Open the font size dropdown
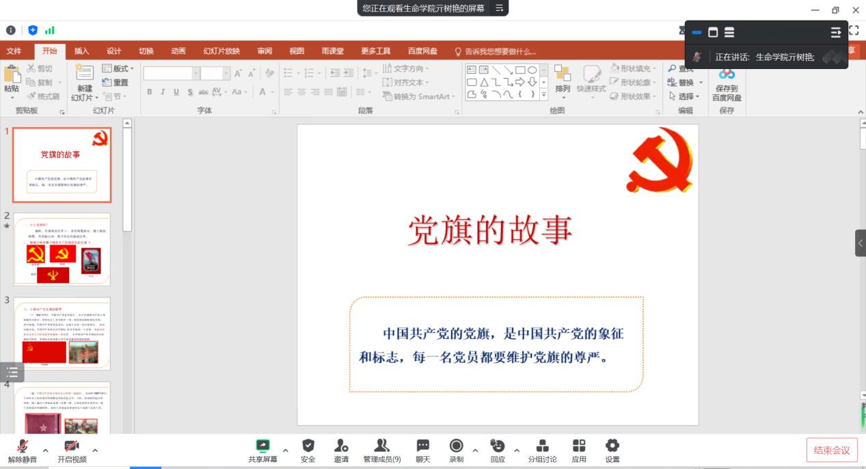The height and width of the screenshot is (469, 866). (226, 73)
